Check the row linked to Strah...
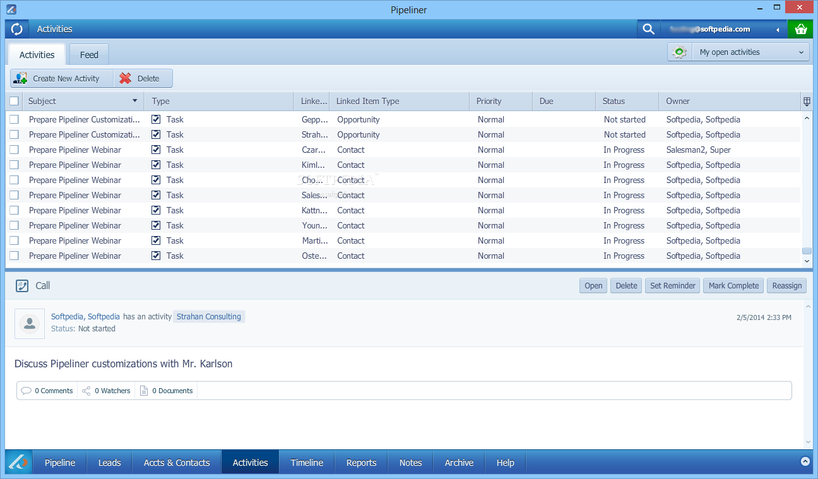The image size is (818, 479). click(x=14, y=134)
